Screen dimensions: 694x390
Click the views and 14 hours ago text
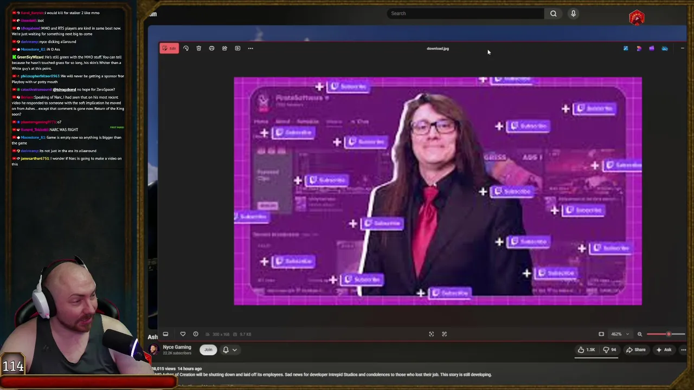click(177, 368)
